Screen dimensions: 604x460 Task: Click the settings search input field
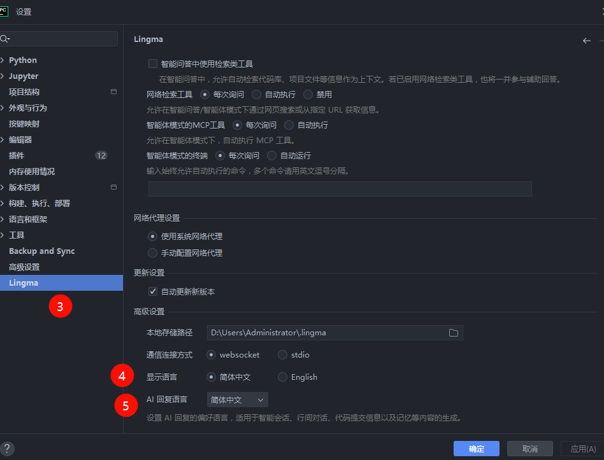[59, 39]
